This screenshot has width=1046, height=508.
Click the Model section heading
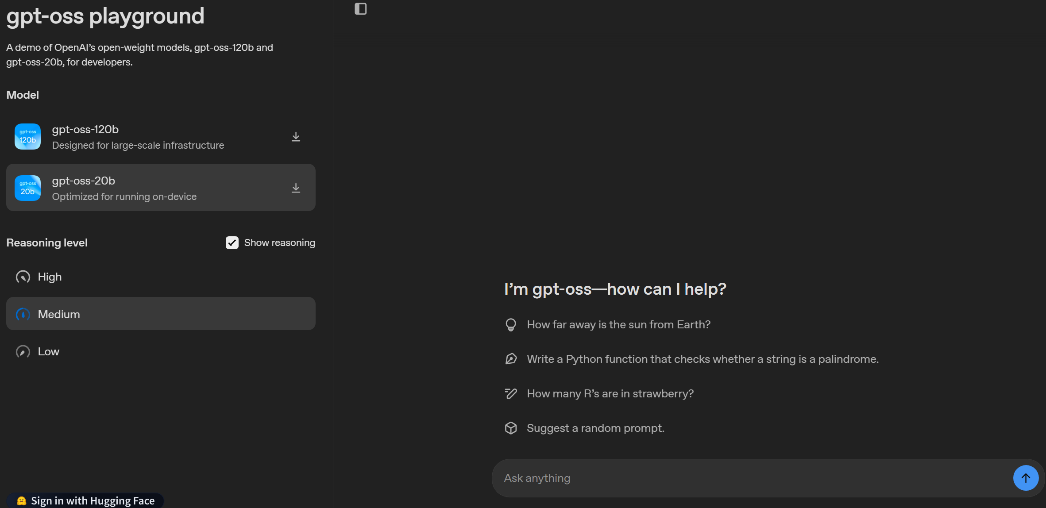pos(23,95)
